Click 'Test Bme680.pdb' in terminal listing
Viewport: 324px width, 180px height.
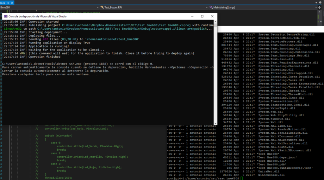pyautogui.click(x=271, y=164)
